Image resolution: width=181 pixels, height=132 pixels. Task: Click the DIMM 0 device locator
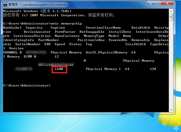pyautogui.click(x=30, y=57)
